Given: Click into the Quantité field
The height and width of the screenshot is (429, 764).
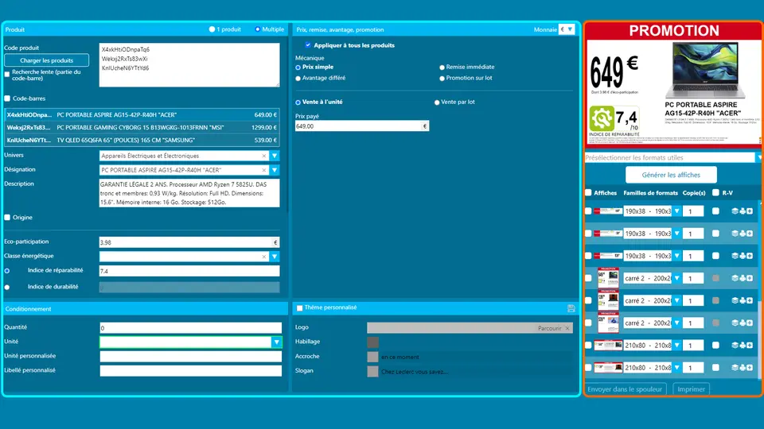Looking at the screenshot, I should 190,328.
